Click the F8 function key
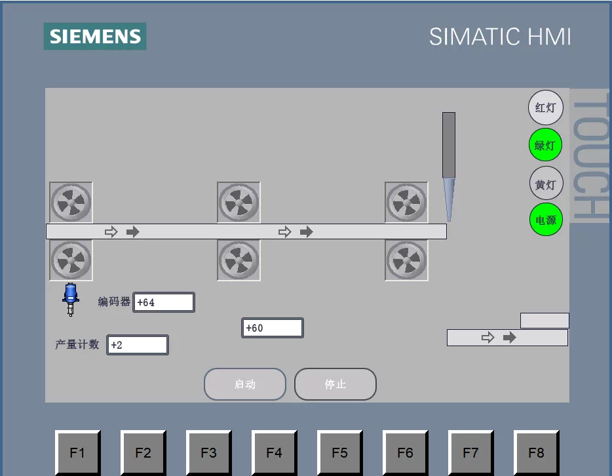This screenshot has width=612, height=476. (537, 452)
